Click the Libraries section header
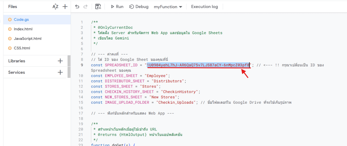Viewport: 347px width, 146px height. click(x=17, y=61)
